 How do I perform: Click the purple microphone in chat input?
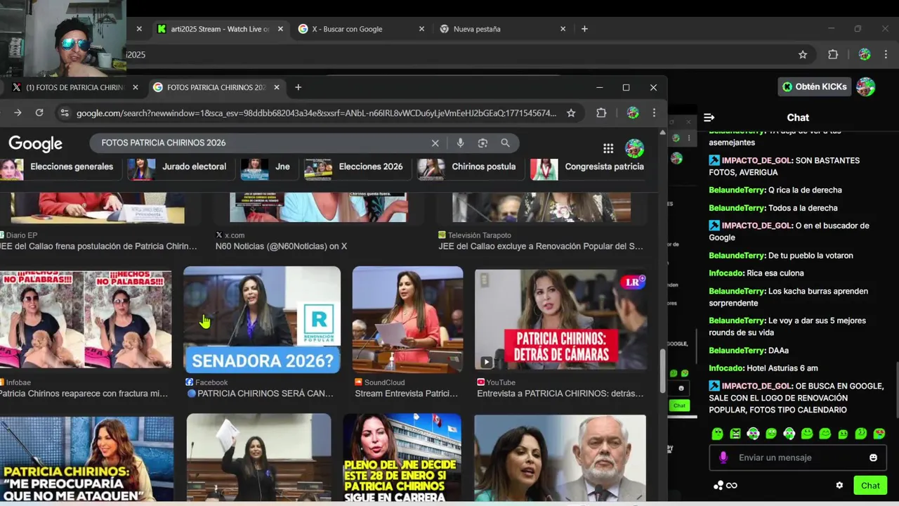pos(723,458)
